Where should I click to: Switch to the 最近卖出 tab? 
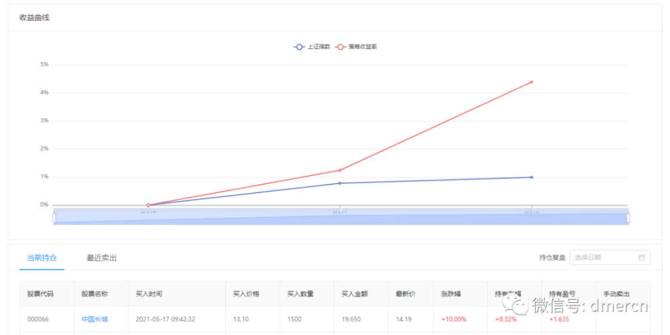102,258
